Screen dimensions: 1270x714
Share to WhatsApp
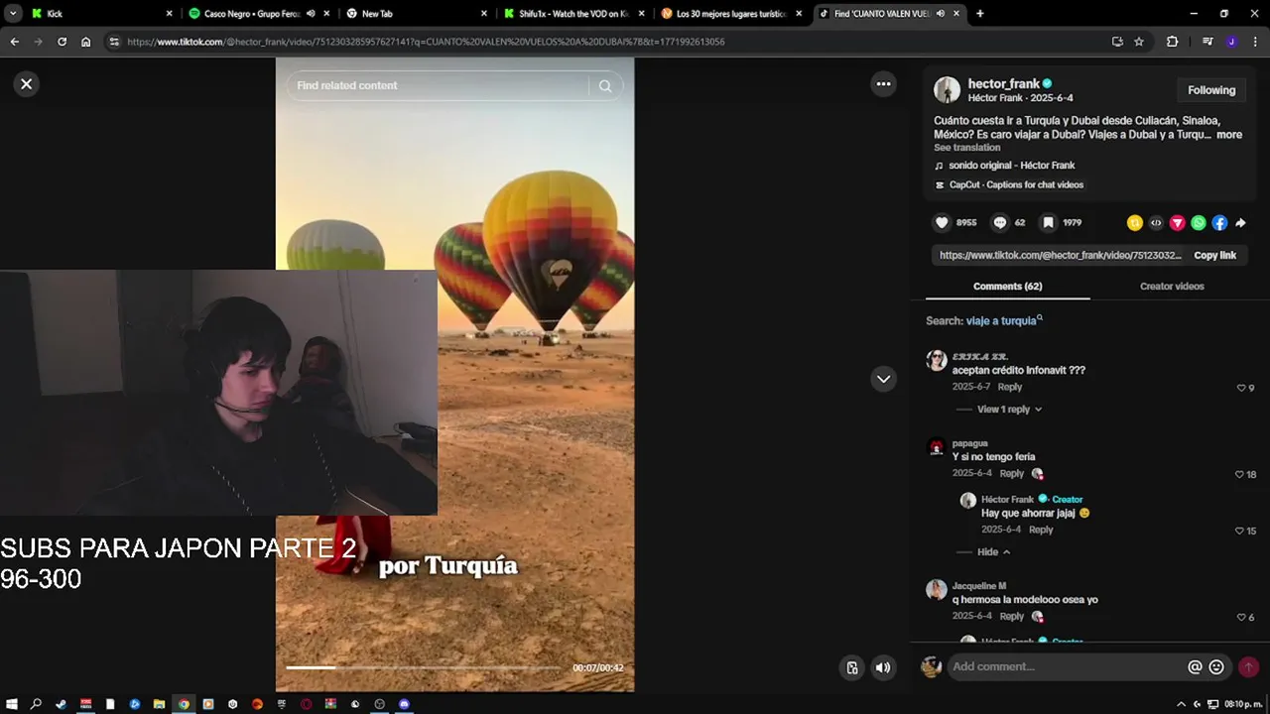click(x=1199, y=223)
